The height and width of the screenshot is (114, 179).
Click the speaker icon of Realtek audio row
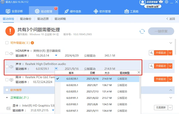pos(11,67)
